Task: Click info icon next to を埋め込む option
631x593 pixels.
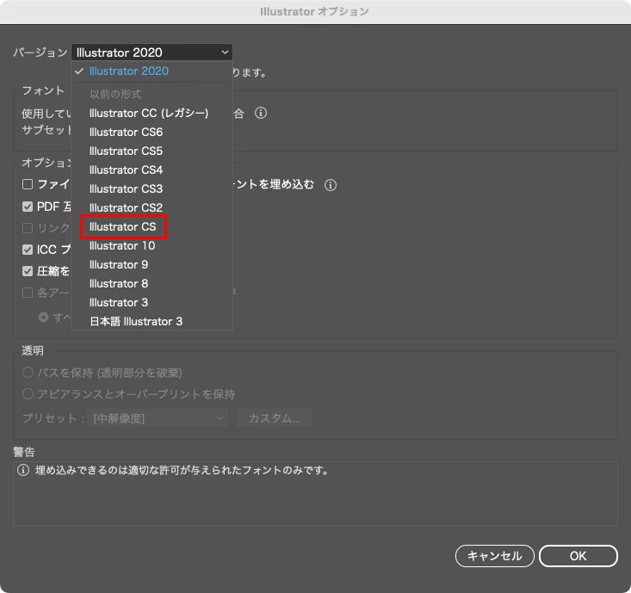Action: (x=331, y=185)
